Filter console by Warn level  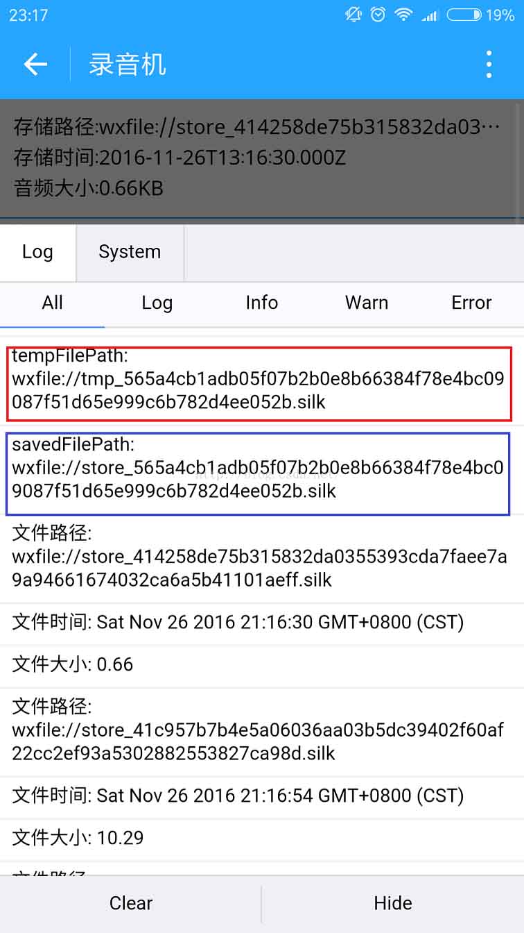tap(367, 303)
